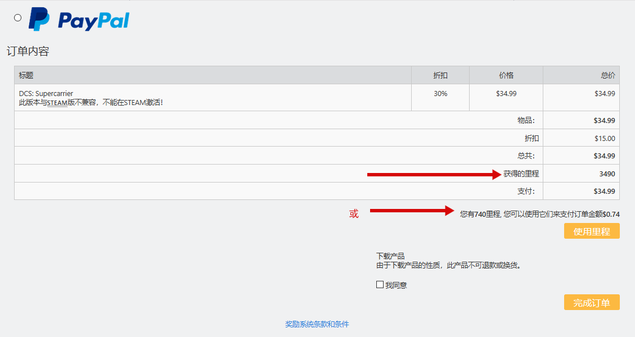Open the 奖励系统条款和条件 link
Screen dimensions: 635x337
click(x=317, y=324)
